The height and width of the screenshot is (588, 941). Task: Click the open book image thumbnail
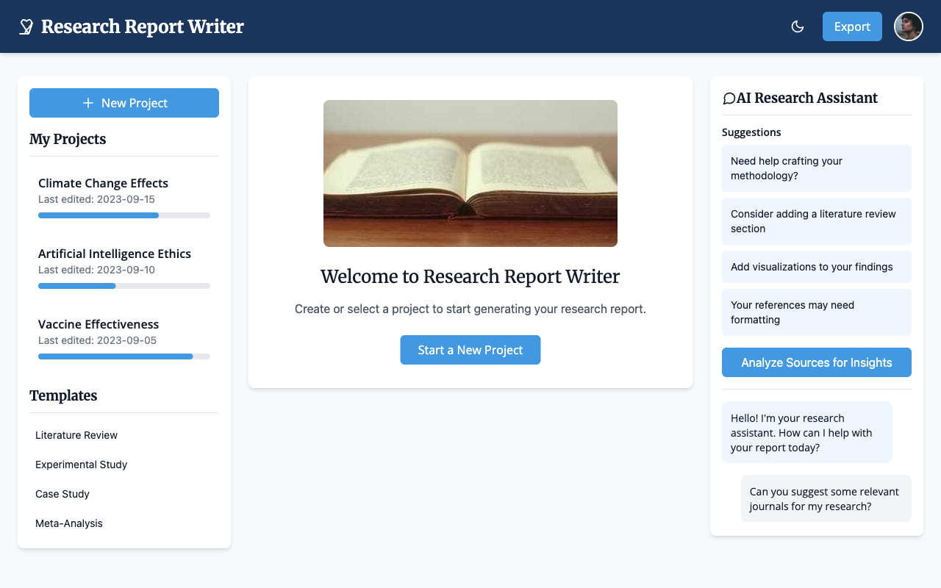[x=470, y=173]
